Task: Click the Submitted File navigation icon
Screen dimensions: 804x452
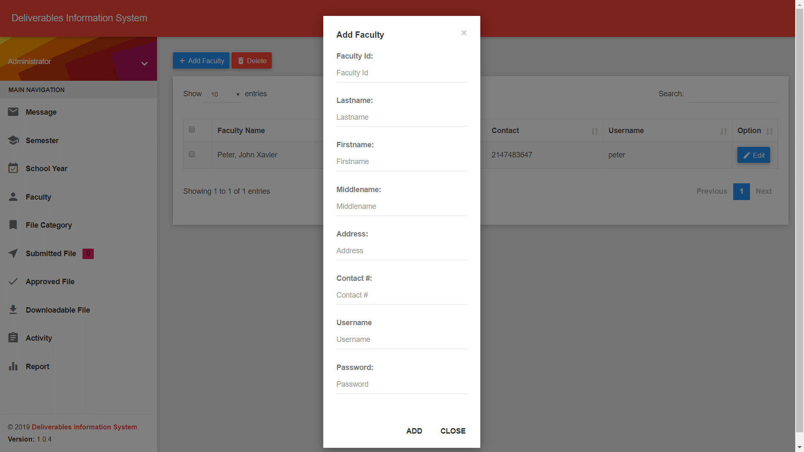Action: (x=13, y=253)
